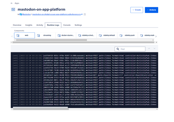Select the web component icon
The image size is (174, 122).
pos(18,35)
